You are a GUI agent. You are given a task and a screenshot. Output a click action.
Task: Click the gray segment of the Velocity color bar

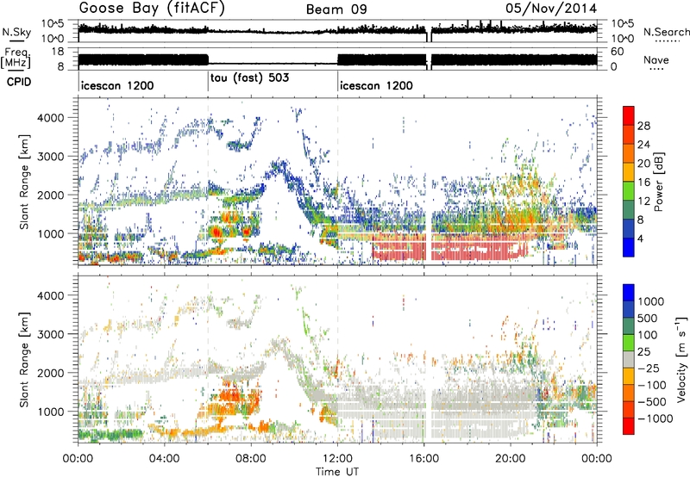click(x=629, y=359)
